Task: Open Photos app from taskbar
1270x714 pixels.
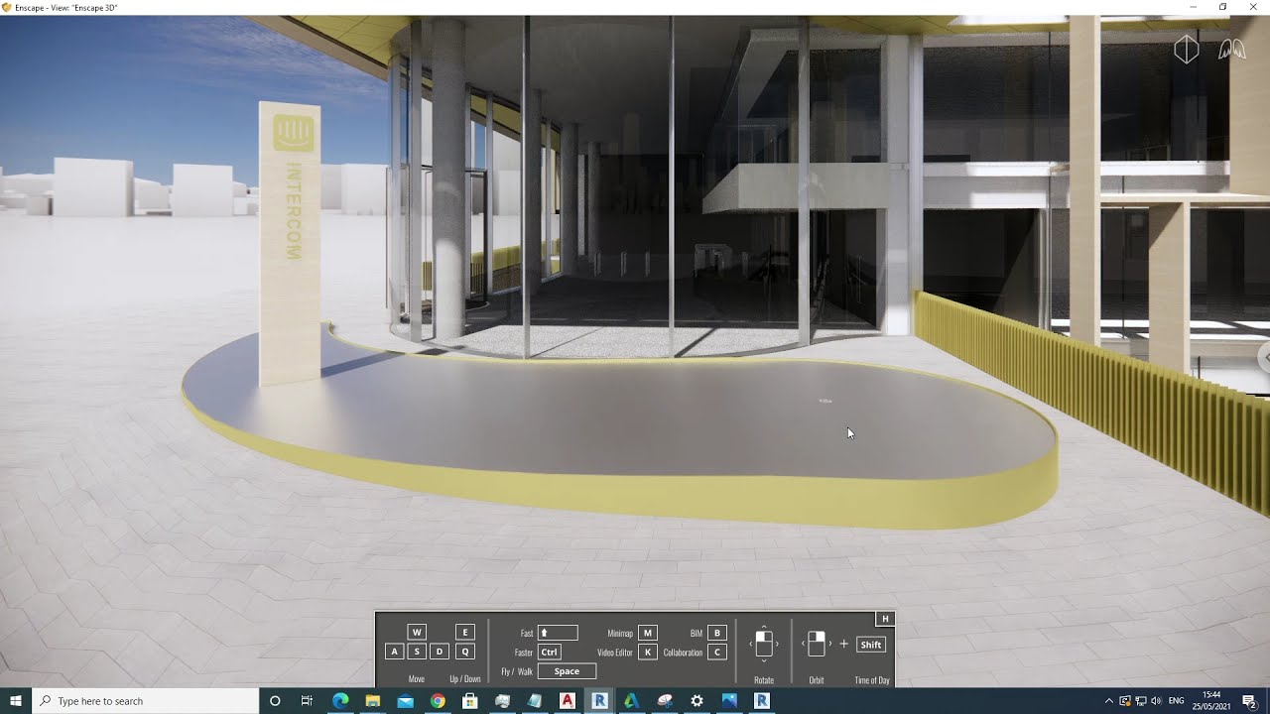Action: 730,701
